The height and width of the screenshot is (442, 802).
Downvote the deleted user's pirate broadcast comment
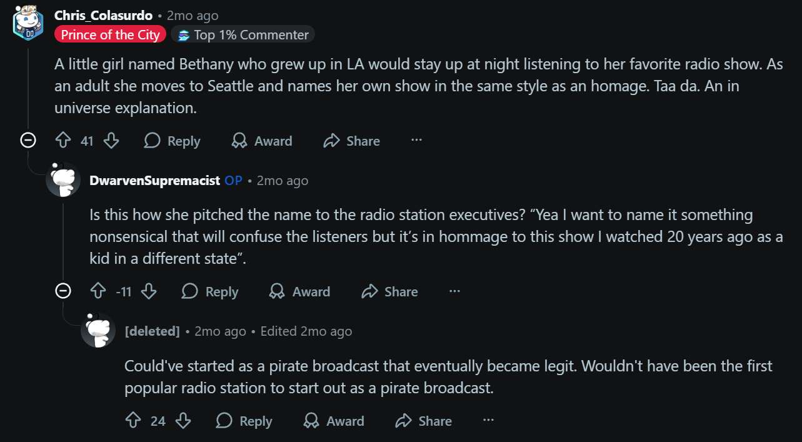[183, 421]
